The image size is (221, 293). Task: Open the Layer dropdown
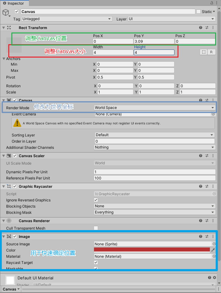pyautogui.click(x=172, y=19)
